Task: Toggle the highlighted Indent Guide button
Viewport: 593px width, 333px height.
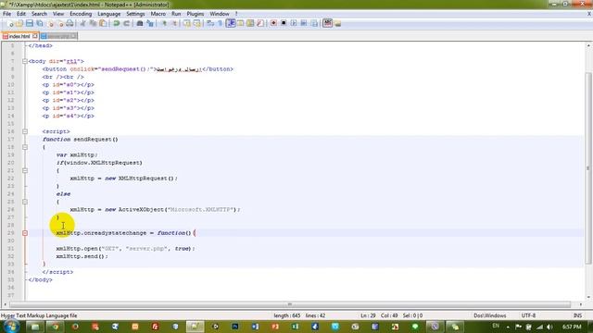Action: [231, 23]
